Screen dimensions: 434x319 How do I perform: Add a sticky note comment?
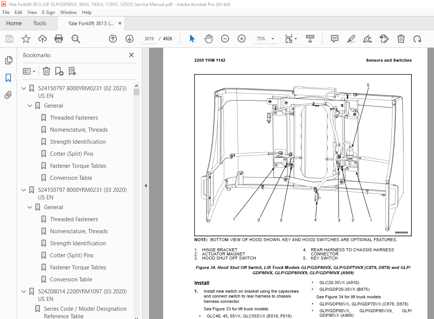[x=334, y=39]
